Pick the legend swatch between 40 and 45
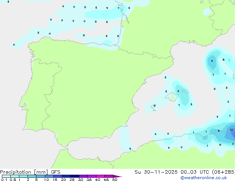Image resolution: width=235 pixels, height=181 pixels. click(x=100, y=176)
